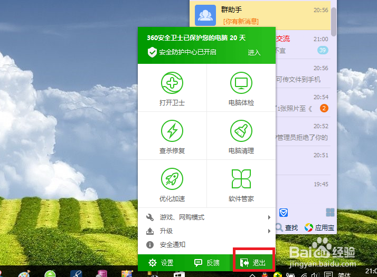Open the 管理员拒绝了你的 message in QQ
This screenshot has height=277, width=377.
point(303,132)
